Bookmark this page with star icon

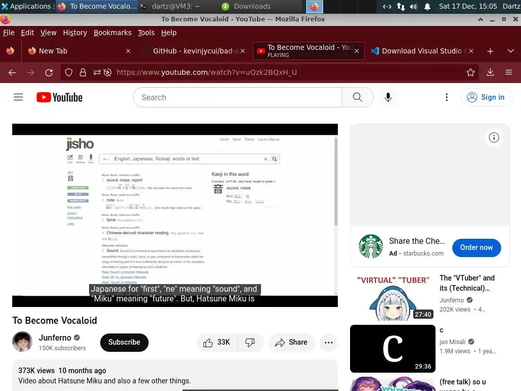point(470,72)
